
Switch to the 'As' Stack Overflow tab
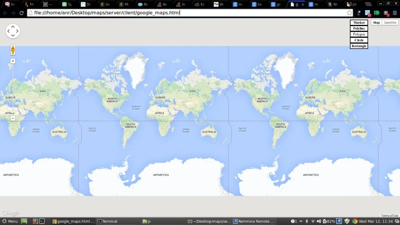click(x=162, y=4)
